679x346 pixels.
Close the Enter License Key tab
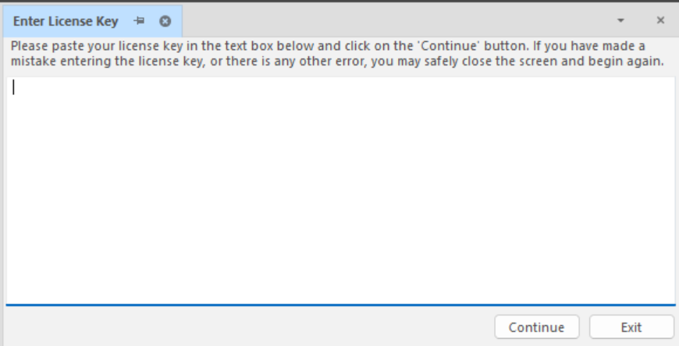click(165, 21)
